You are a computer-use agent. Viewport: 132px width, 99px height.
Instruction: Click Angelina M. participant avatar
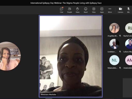coord(114,28)
